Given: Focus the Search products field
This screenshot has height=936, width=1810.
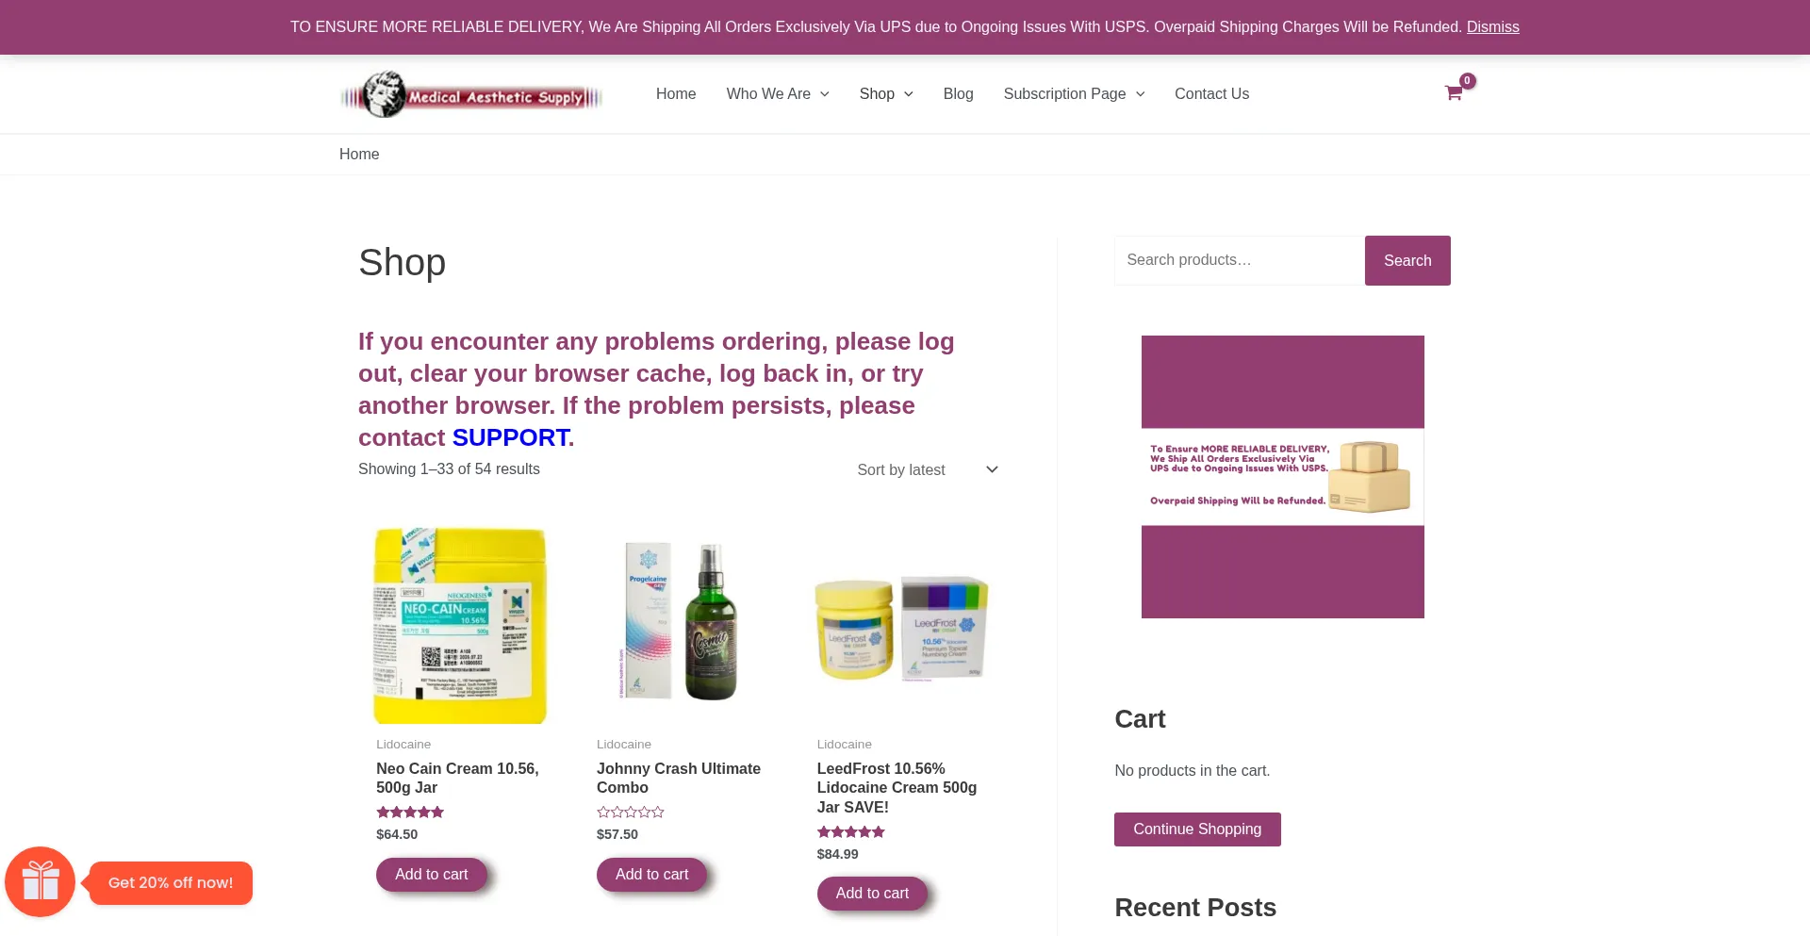Looking at the screenshot, I should tap(1239, 260).
